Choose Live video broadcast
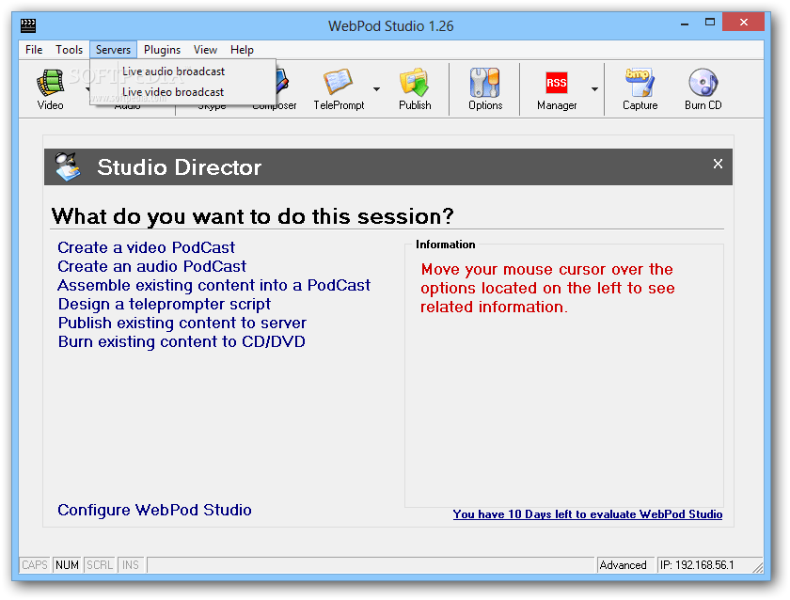 tap(182, 92)
